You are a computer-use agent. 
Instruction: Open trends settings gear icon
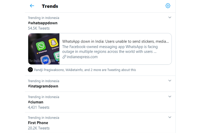pyautogui.click(x=168, y=6)
